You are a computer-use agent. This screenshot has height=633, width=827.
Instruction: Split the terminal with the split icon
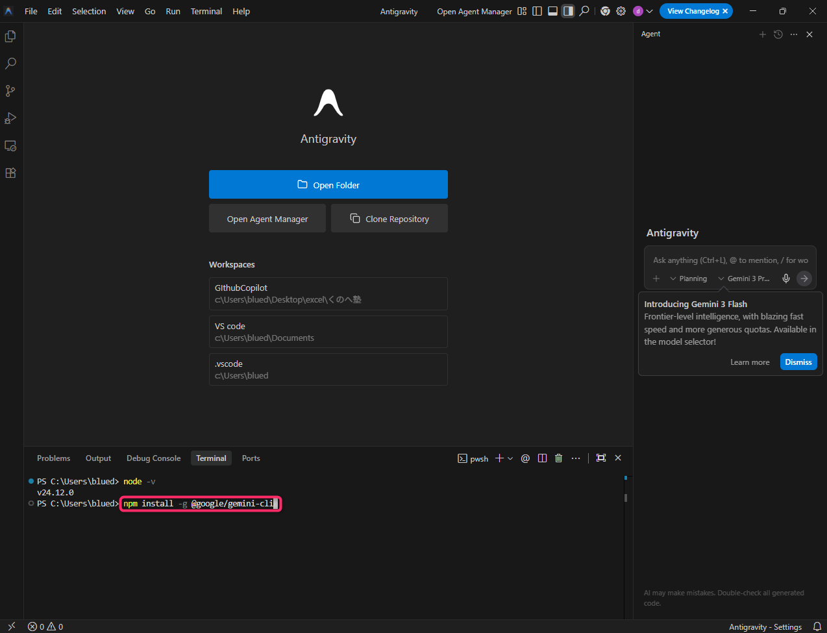pos(542,458)
